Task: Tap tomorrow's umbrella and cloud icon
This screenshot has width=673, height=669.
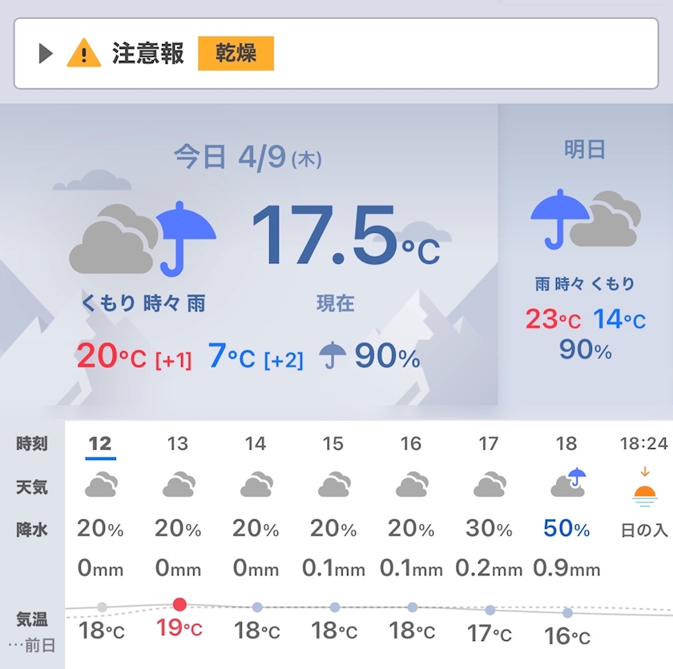Action: point(586,219)
